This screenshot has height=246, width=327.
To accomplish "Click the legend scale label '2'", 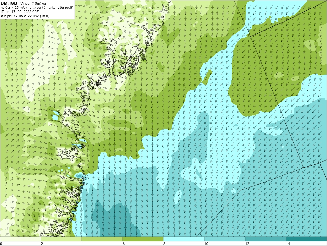I will pyautogui.click(x=42, y=244).
